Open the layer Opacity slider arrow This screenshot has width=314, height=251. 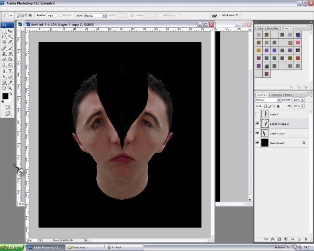pyautogui.click(x=303, y=100)
